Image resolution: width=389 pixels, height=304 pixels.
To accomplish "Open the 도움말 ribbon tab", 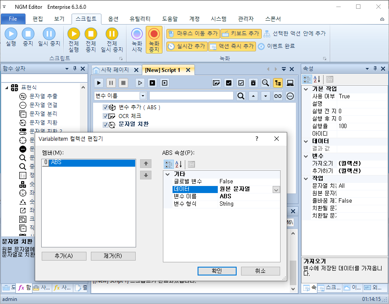I will 170,19.
